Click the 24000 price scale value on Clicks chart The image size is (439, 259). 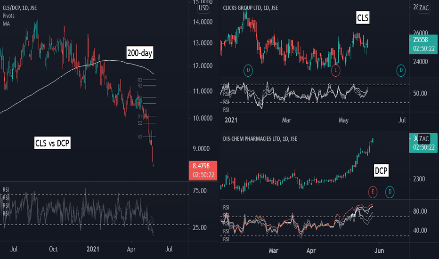pyautogui.click(x=421, y=62)
